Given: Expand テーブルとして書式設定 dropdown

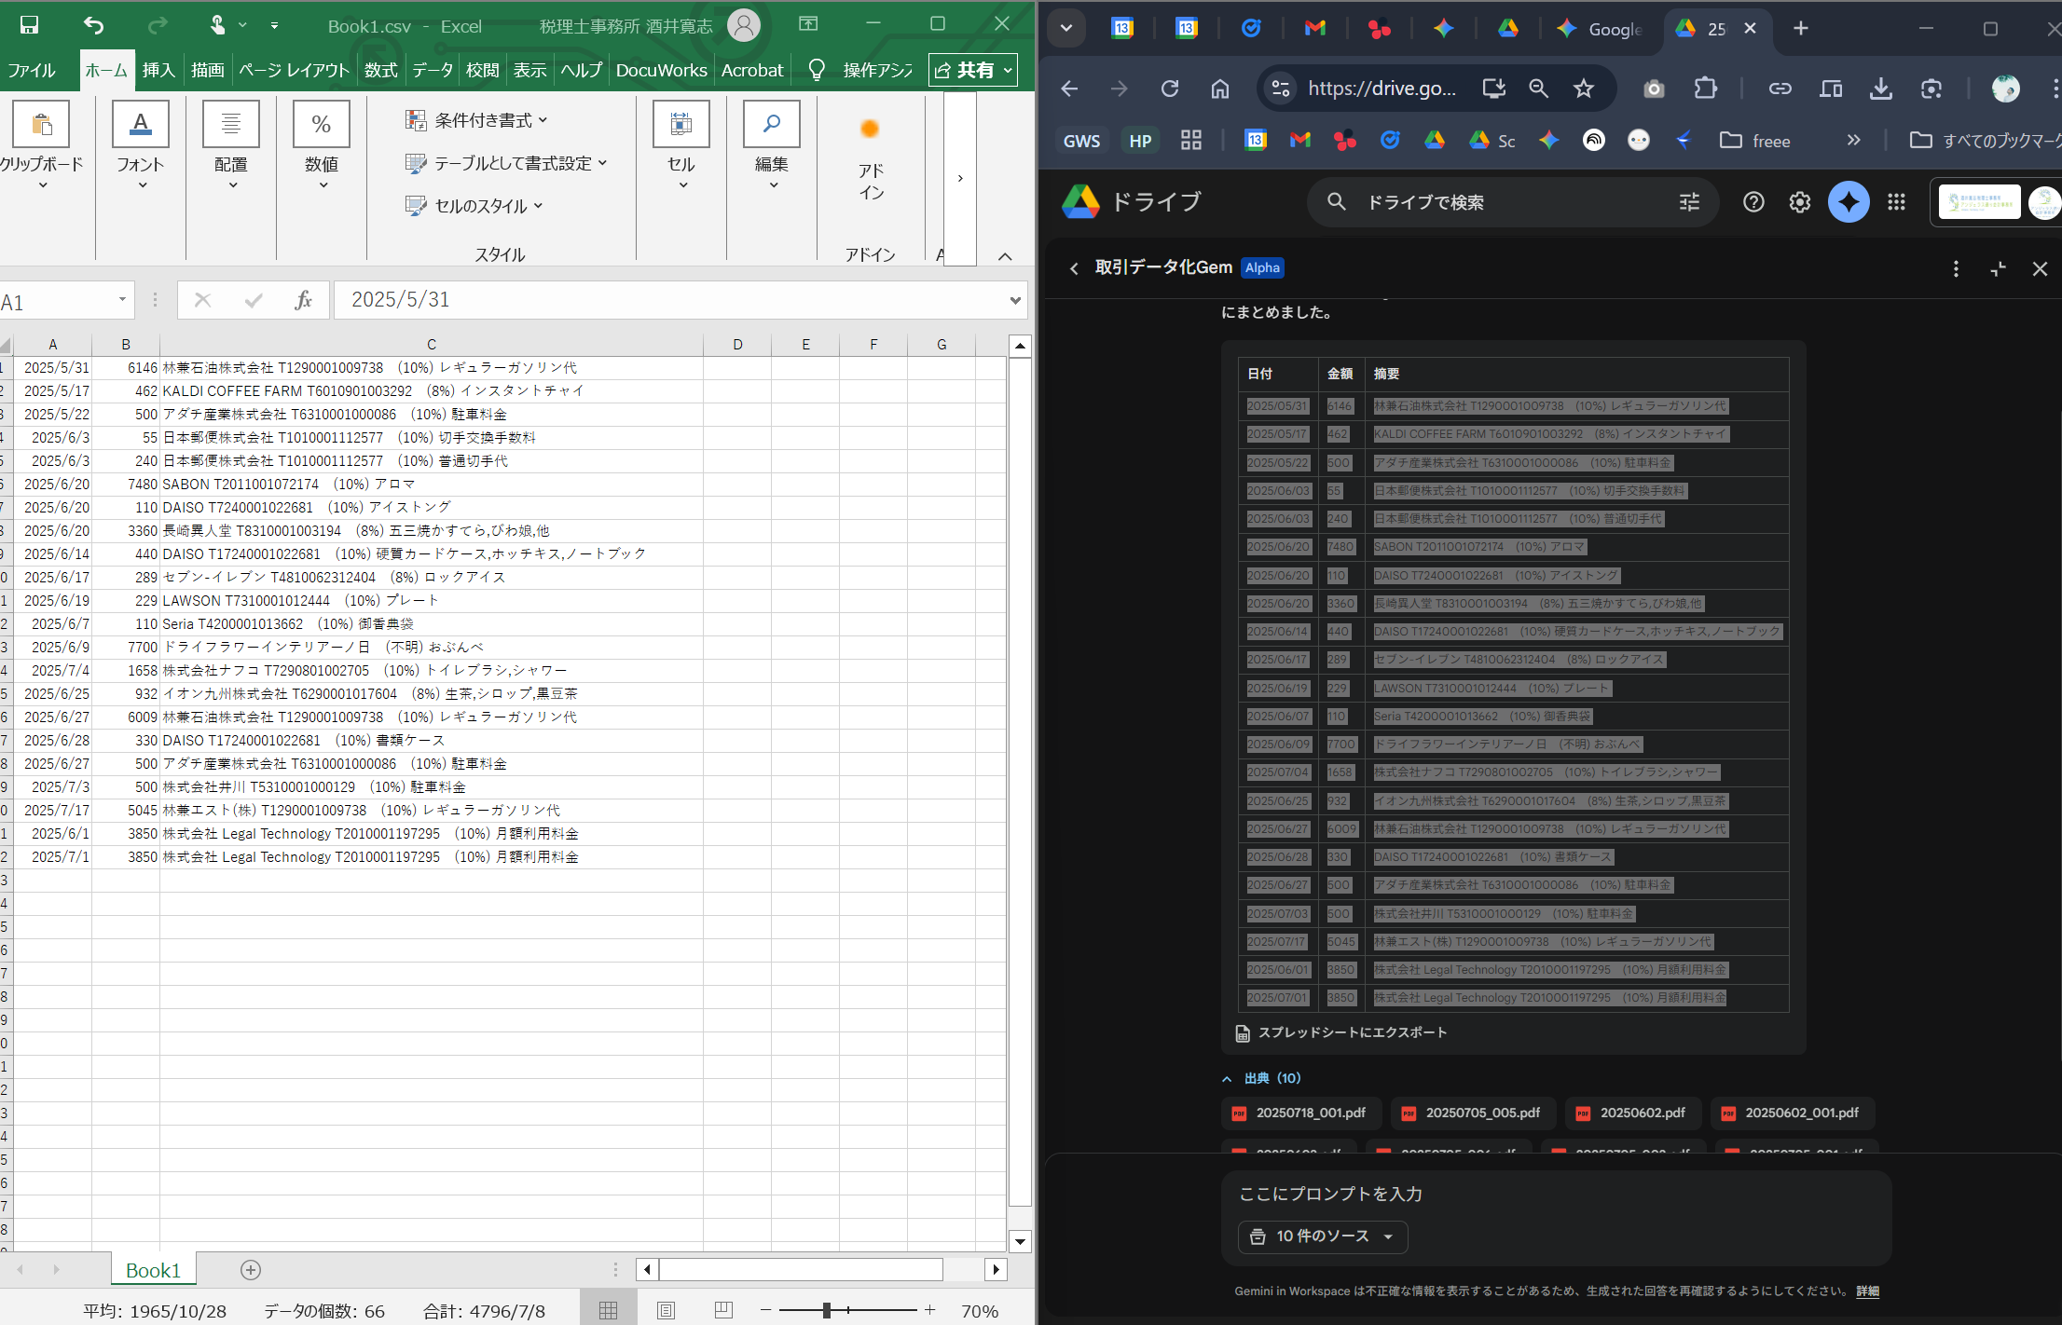Looking at the screenshot, I should pos(507,163).
